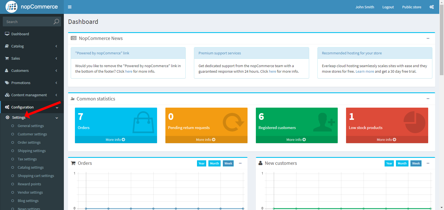Collapse the New customers chart panel
The image size is (444, 210).
[428, 163]
